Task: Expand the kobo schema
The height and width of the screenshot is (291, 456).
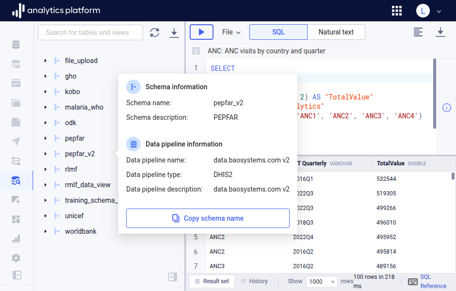Action: pos(46,92)
